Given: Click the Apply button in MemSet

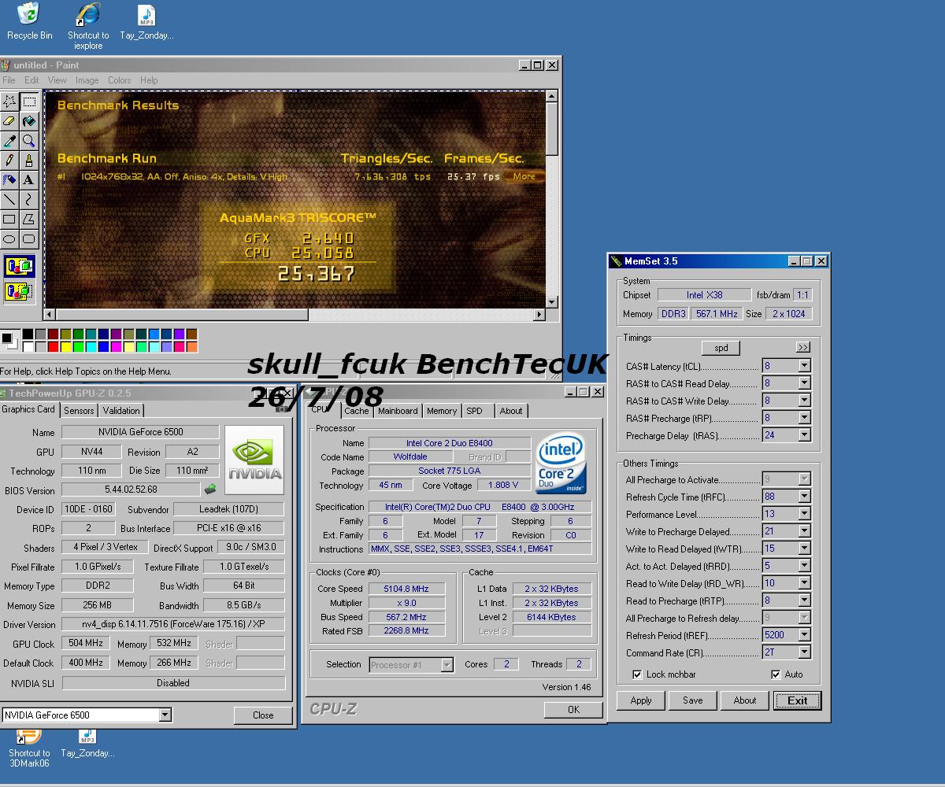Looking at the screenshot, I should coord(641,700).
